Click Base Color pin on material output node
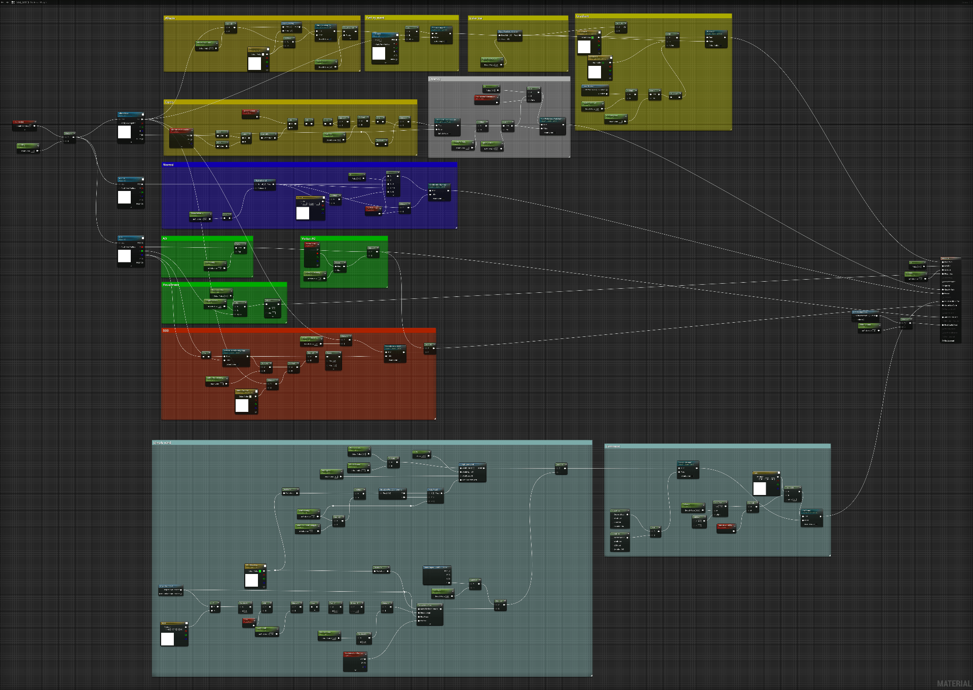 (x=943, y=262)
